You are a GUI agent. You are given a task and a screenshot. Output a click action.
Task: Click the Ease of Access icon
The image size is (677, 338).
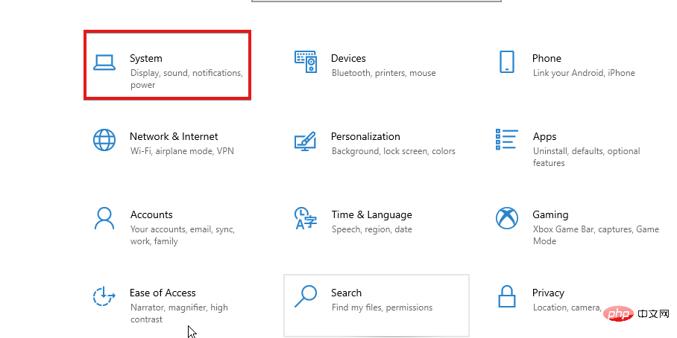click(x=104, y=296)
